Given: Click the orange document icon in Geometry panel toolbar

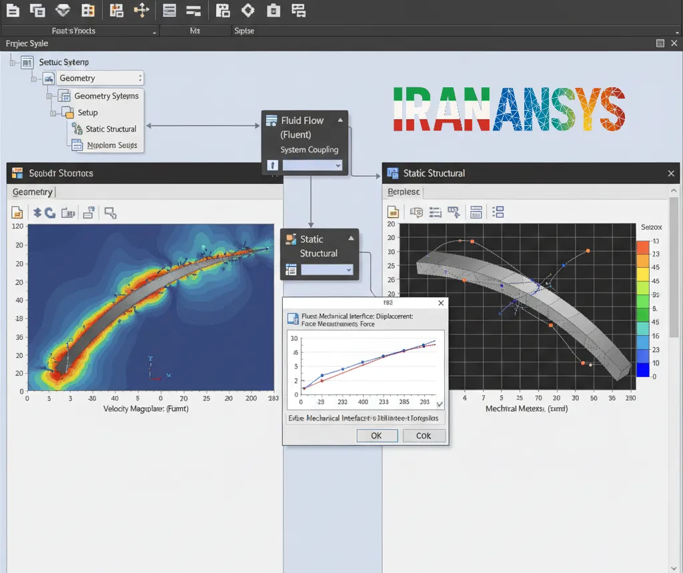Looking at the screenshot, I should 17,213.
